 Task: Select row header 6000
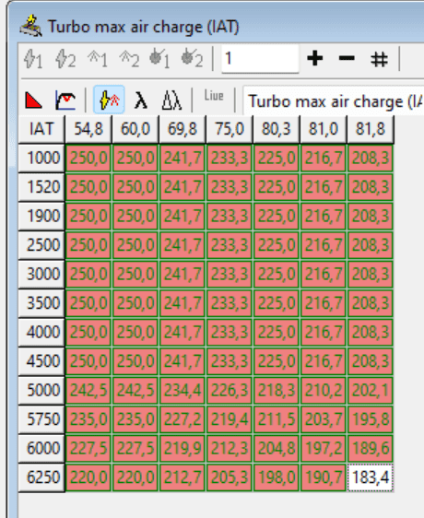coord(41,448)
